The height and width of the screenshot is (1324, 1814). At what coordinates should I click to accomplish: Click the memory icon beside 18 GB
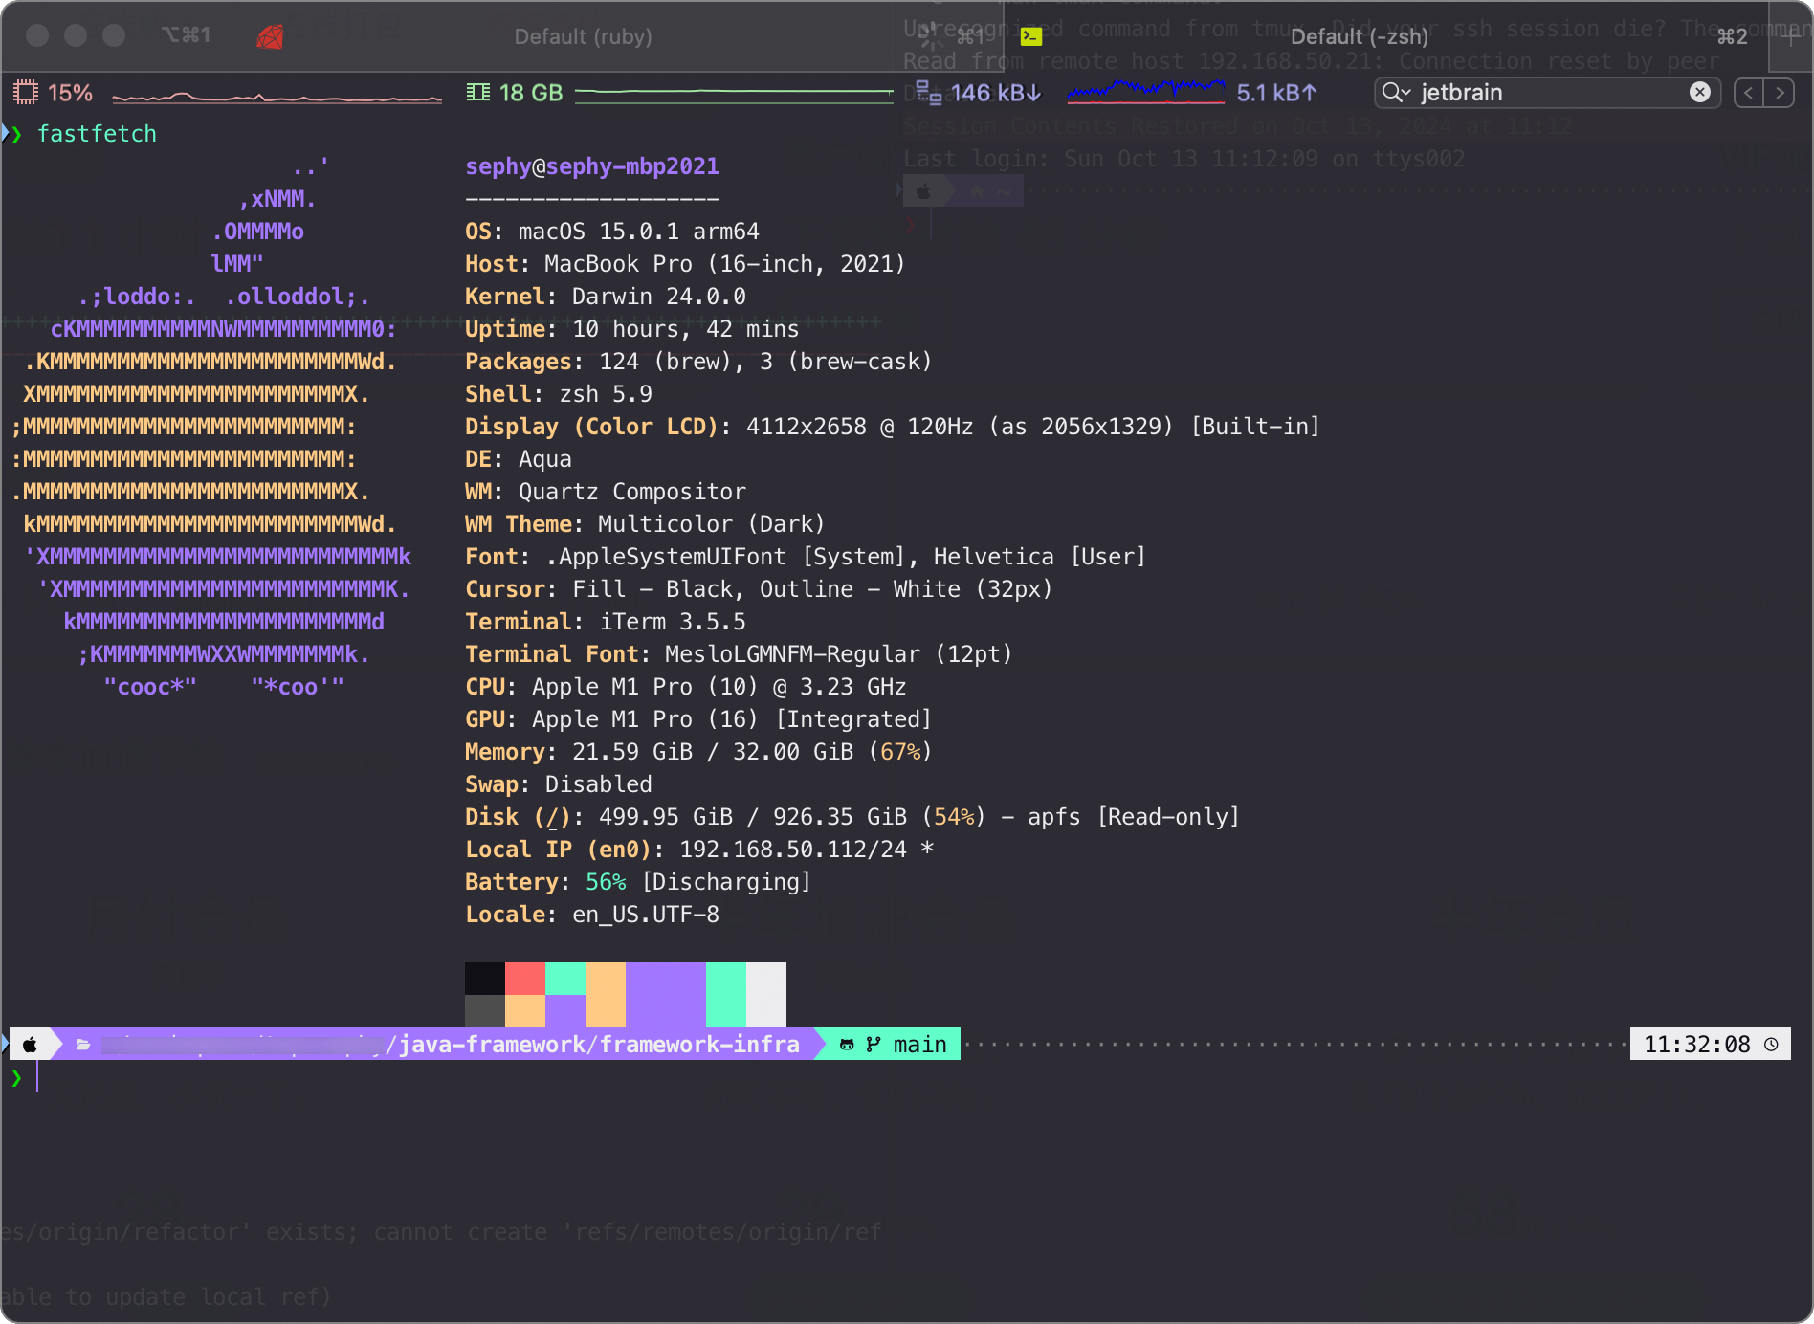[x=478, y=93]
